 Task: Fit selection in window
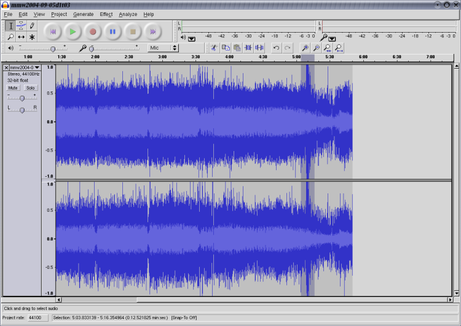(x=327, y=47)
